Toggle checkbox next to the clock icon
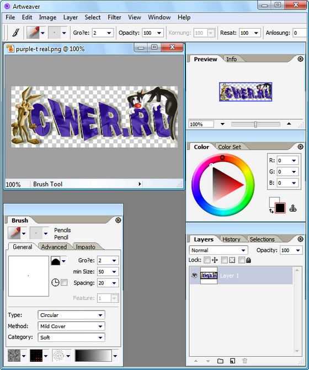This screenshot has height=370, width=309. point(64,282)
